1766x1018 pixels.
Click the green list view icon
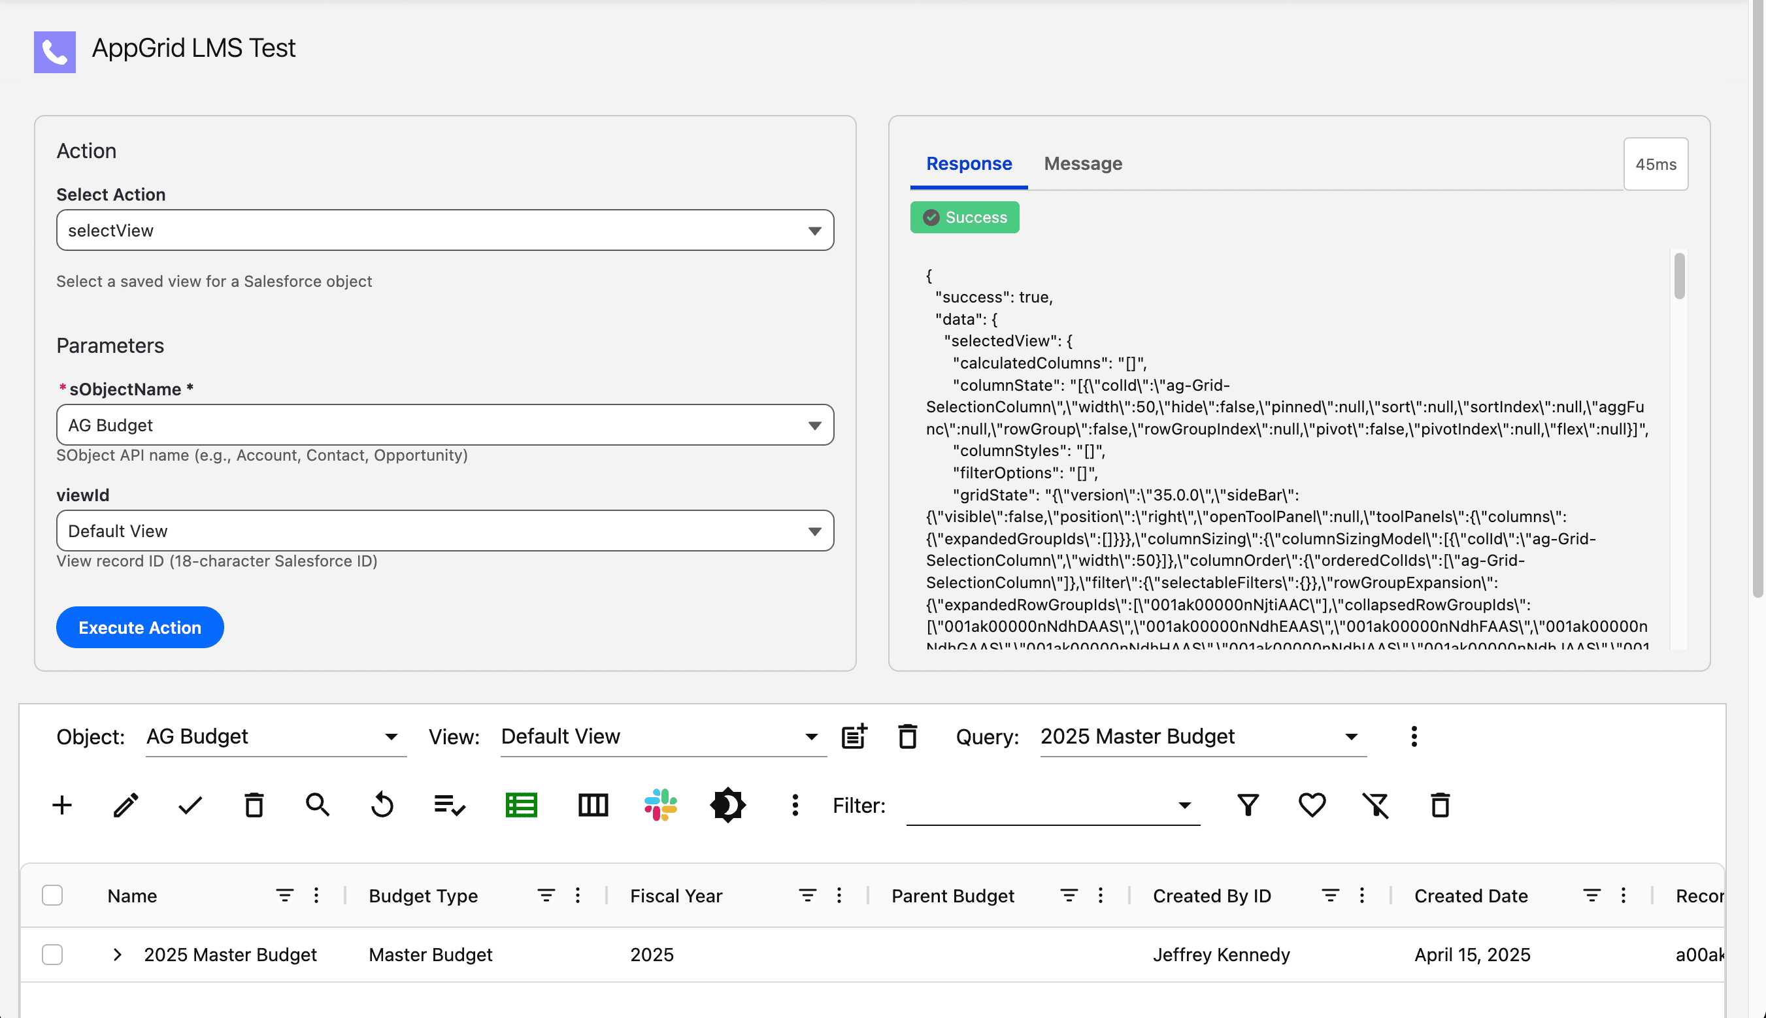[x=521, y=805]
